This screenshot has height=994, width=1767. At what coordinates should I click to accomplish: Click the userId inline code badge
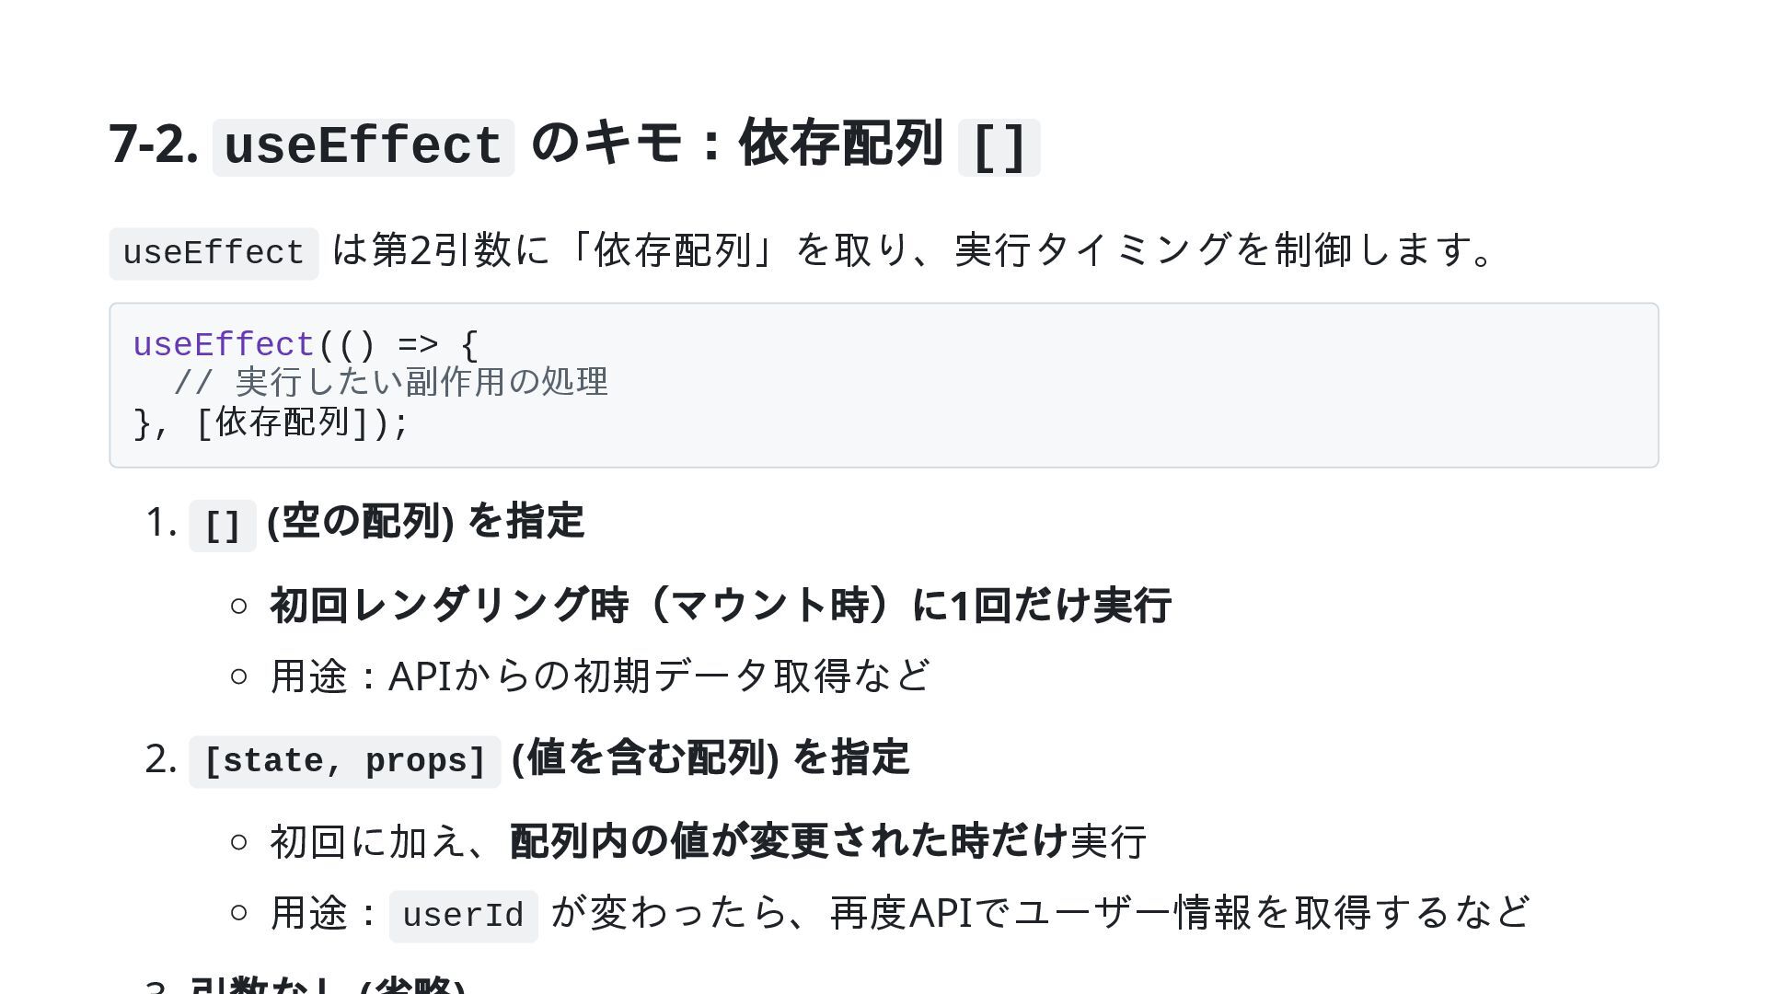click(463, 917)
